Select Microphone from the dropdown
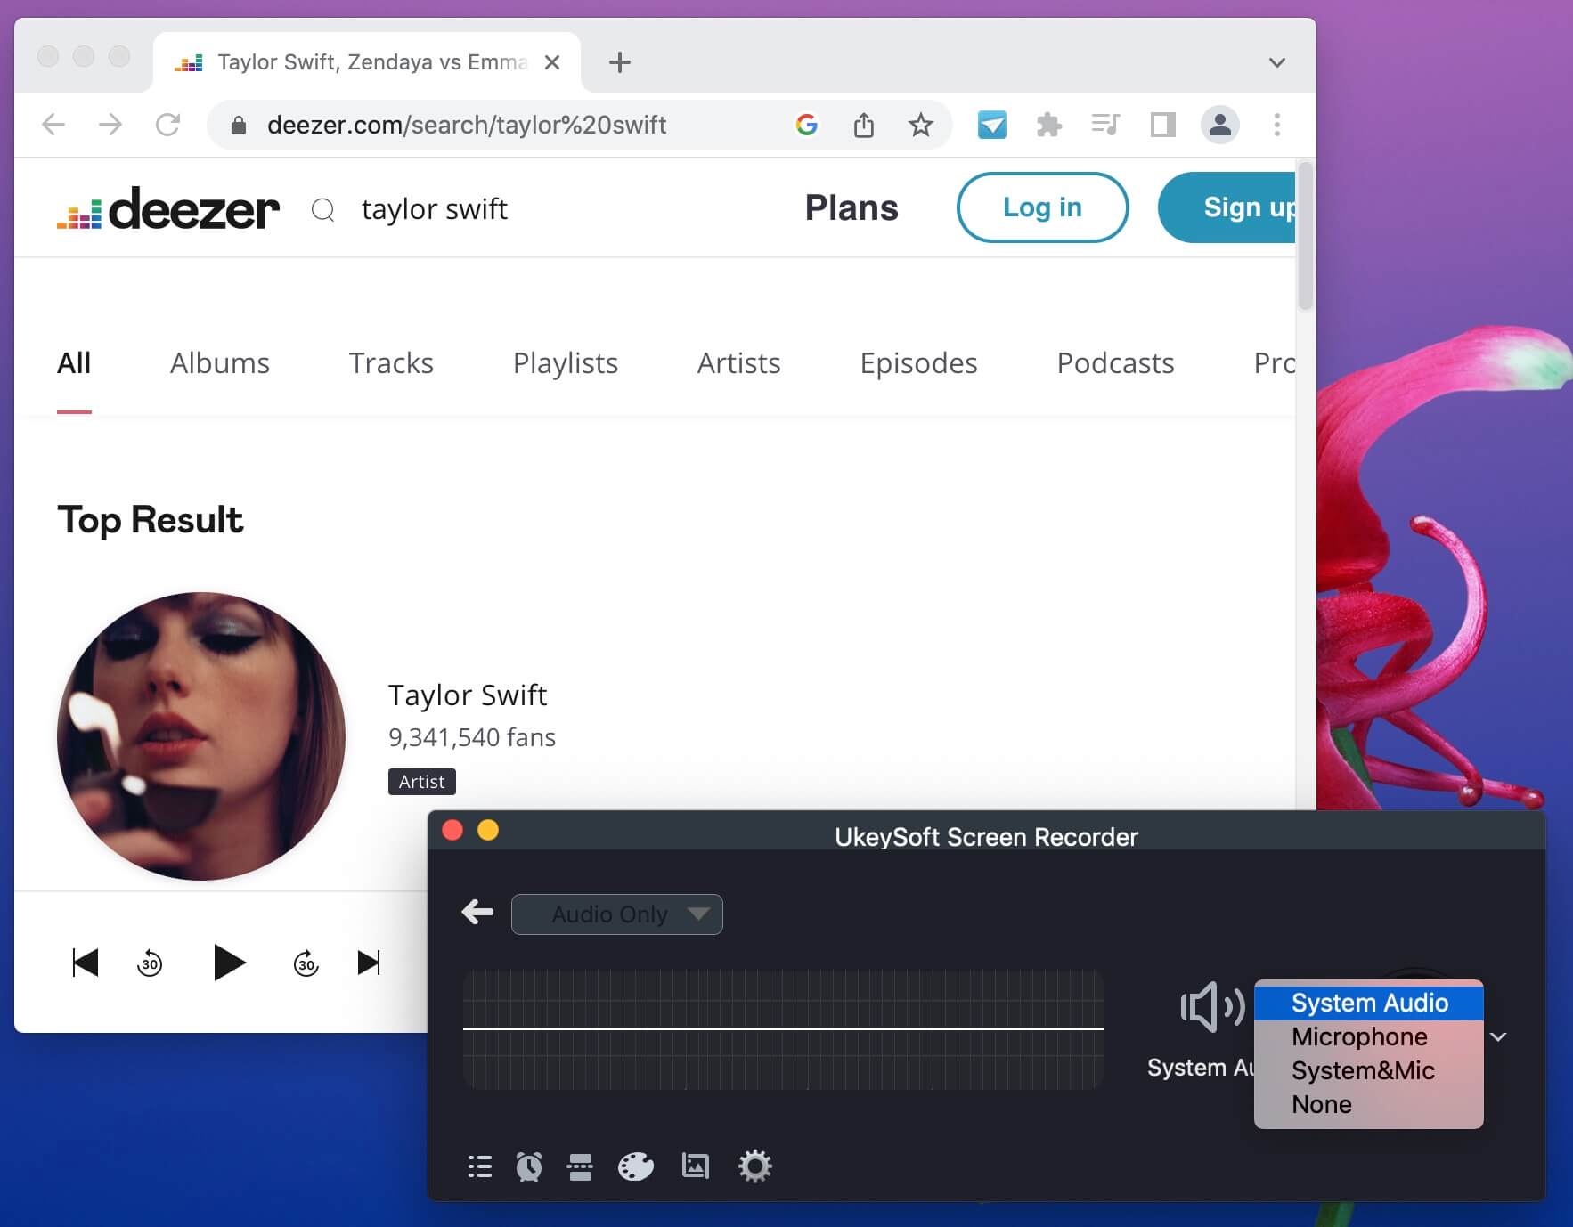This screenshot has width=1573, height=1227. click(x=1369, y=1037)
